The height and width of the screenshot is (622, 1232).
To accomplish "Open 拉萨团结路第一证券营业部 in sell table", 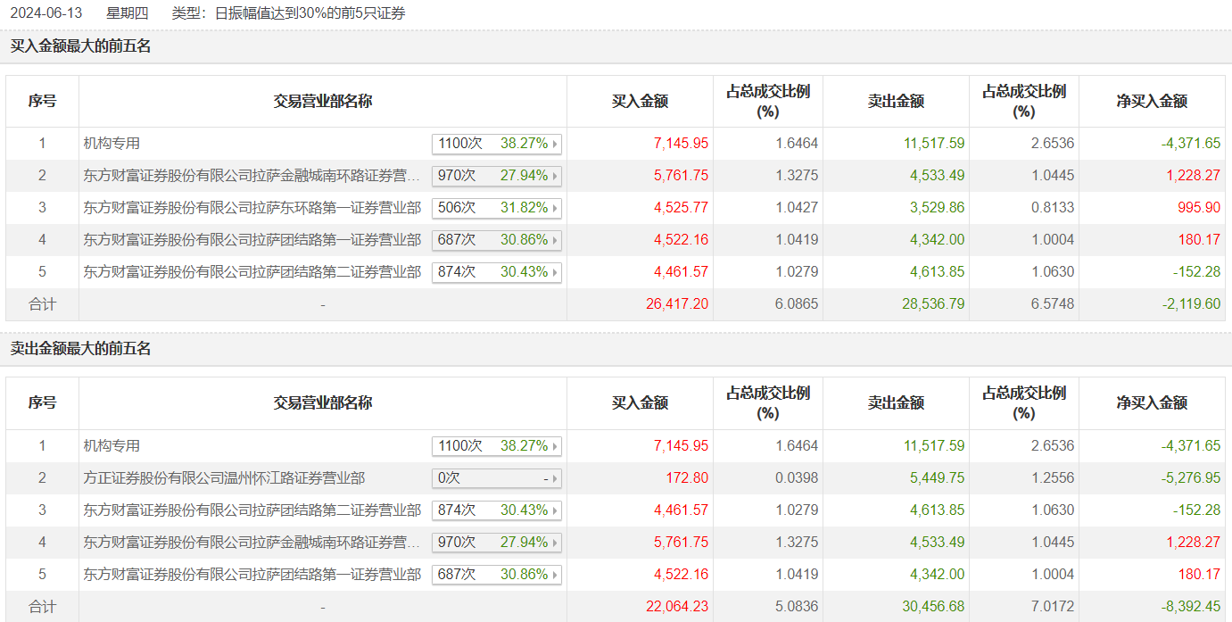I will (x=252, y=575).
